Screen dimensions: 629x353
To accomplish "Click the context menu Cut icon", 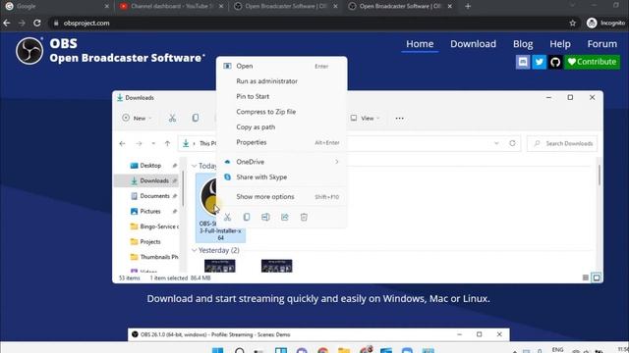I will pyautogui.click(x=227, y=217).
